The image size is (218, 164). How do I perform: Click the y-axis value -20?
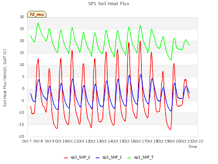(x=21, y=137)
